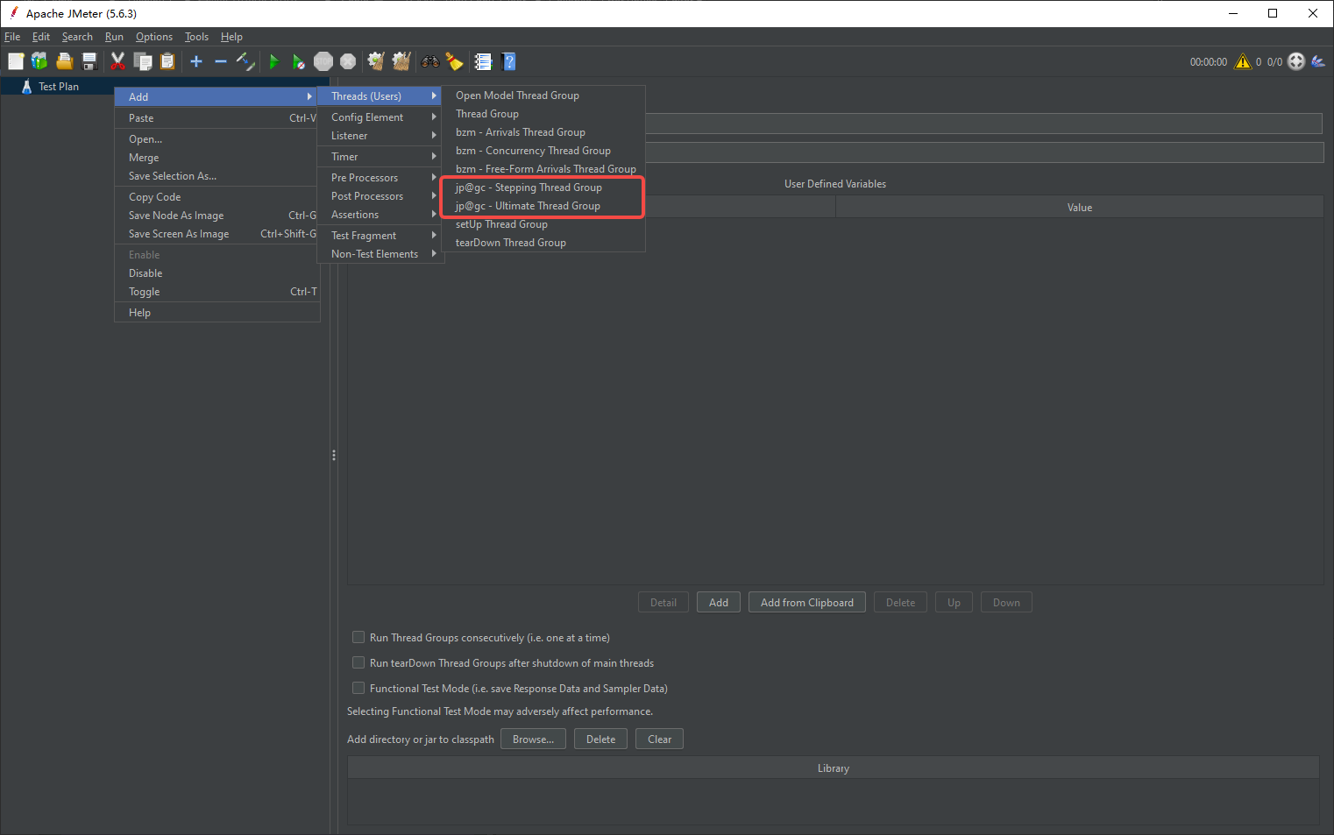Choose tearDown Thread Group

tap(543, 243)
